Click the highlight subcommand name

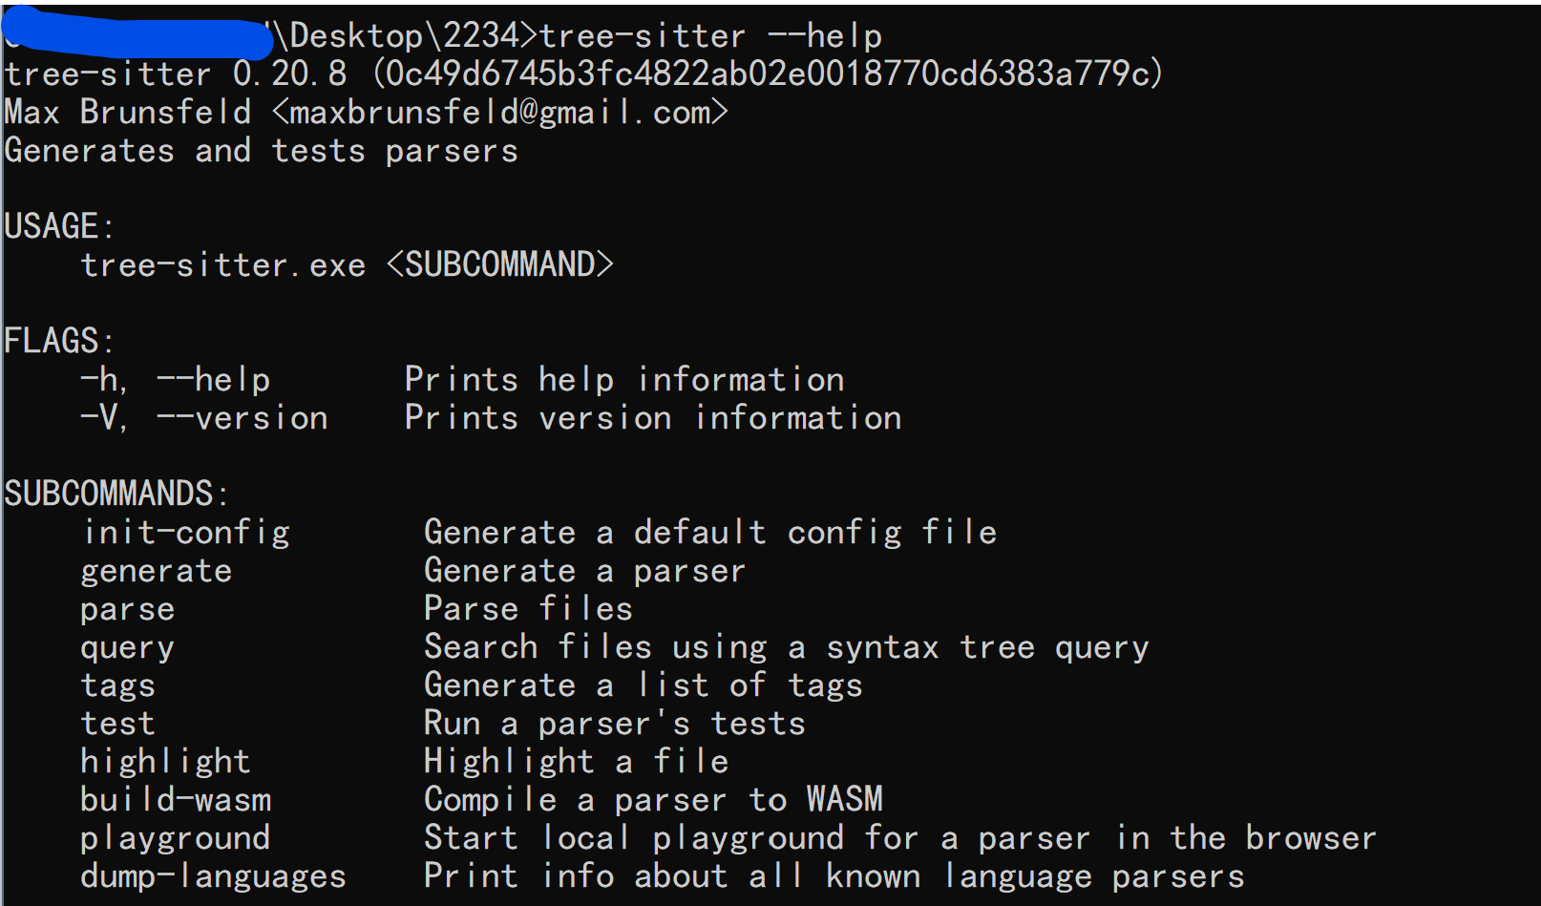[x=165, y=762]
